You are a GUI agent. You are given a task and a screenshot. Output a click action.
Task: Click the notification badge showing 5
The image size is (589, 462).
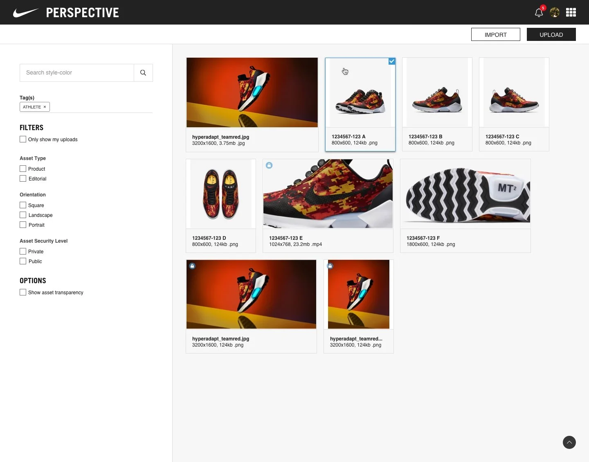click(x=543, y=7)
